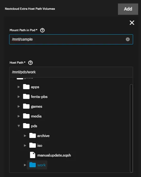Collapse the pds folder
The image size is (141, 177).
(x=19, y=126)
